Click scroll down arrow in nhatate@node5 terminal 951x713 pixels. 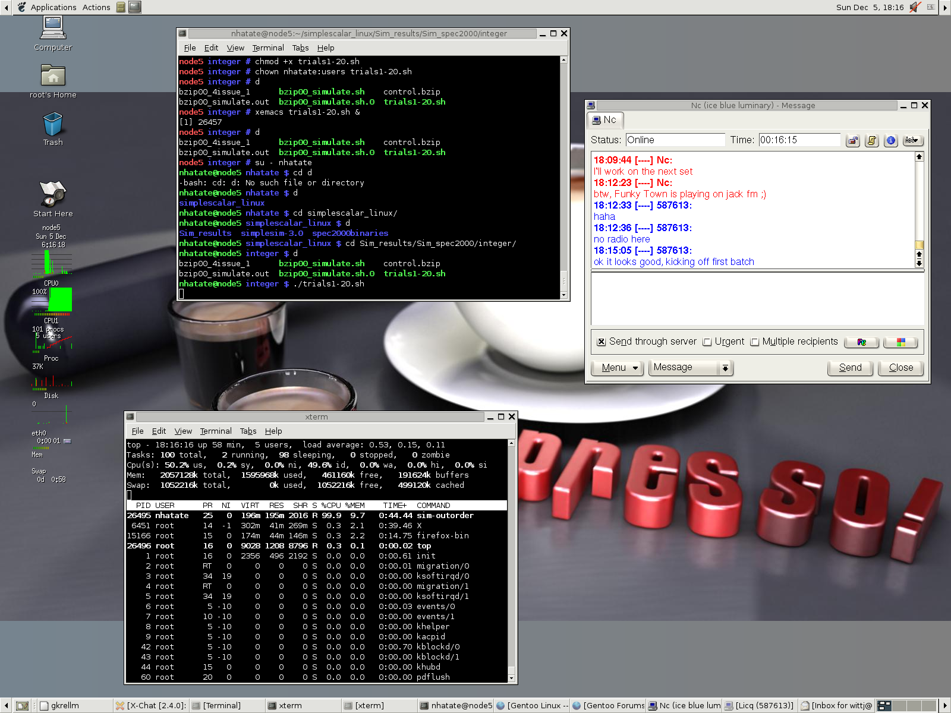[x=563, y=295]
